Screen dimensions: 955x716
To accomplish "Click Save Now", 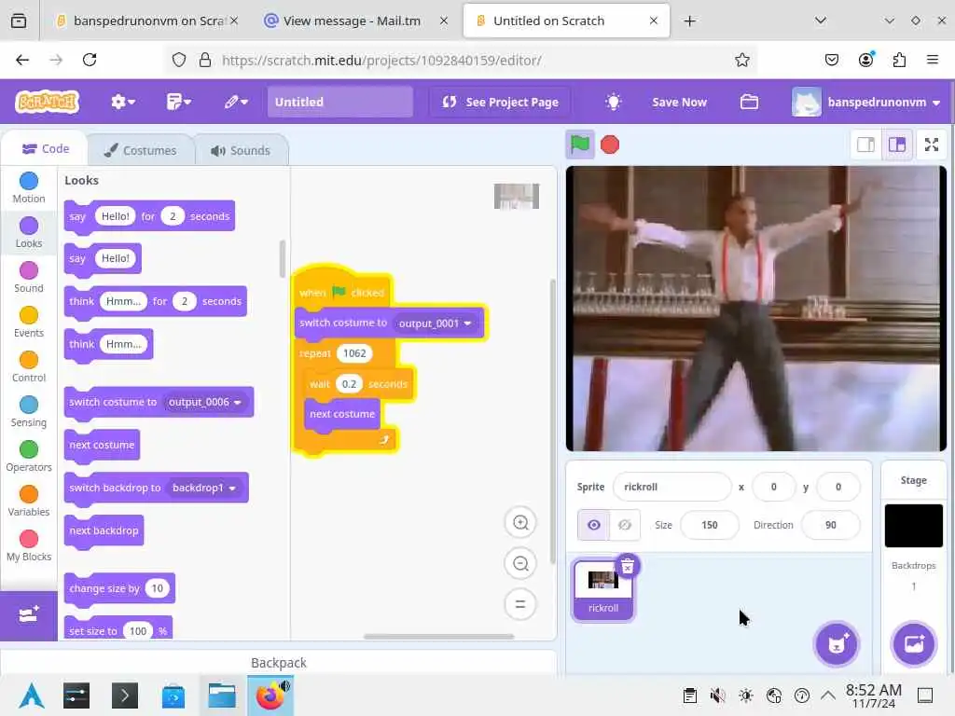I will point(679,102).
